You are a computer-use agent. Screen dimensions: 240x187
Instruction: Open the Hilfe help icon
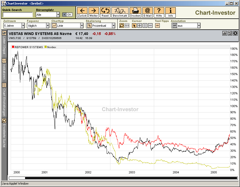pos(159,12)
